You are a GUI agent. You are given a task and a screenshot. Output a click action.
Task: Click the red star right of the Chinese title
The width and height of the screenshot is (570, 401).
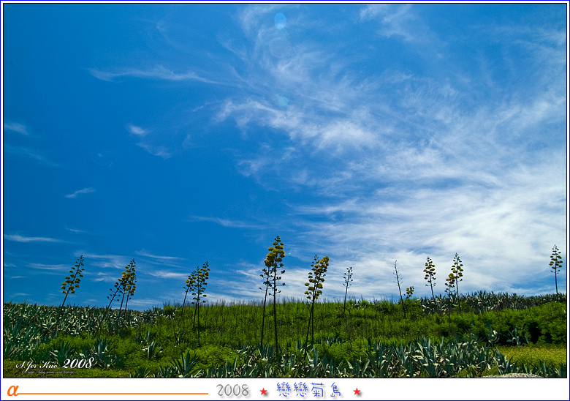click(x=357, y=391)
